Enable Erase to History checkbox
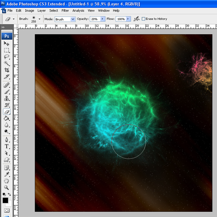Screen dimensions: 217x217 click(143, 19)
